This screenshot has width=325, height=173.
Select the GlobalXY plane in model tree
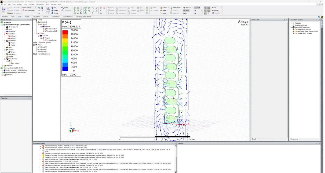click(x=43, y=47)
